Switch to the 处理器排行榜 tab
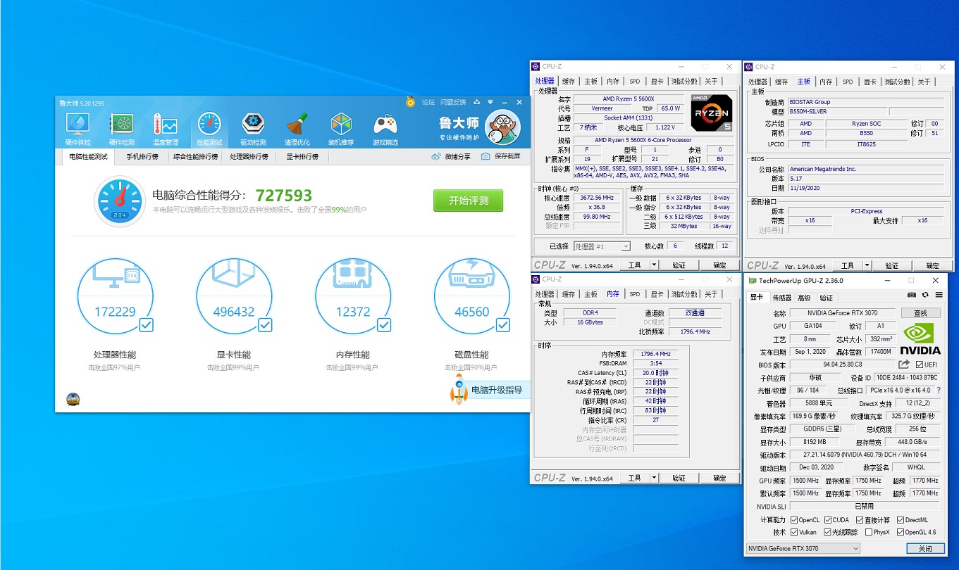 pyautogui.click(x=249, y=156)
